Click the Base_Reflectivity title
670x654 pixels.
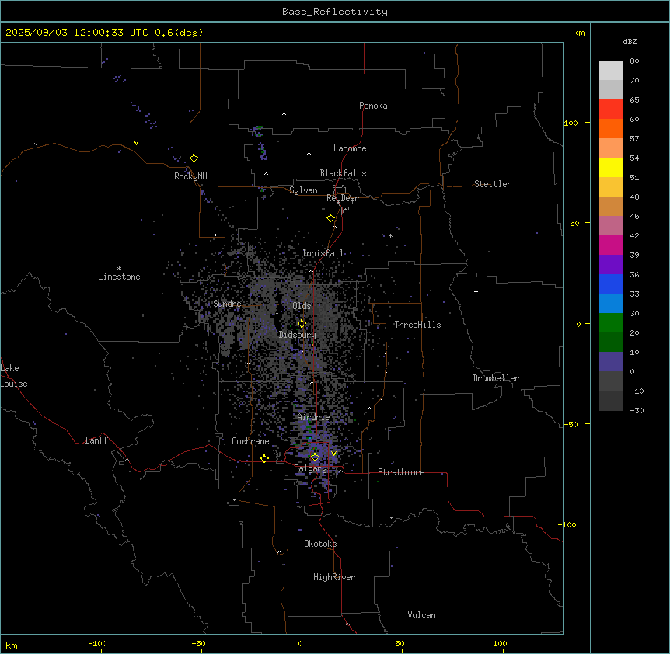coord(335,12)
